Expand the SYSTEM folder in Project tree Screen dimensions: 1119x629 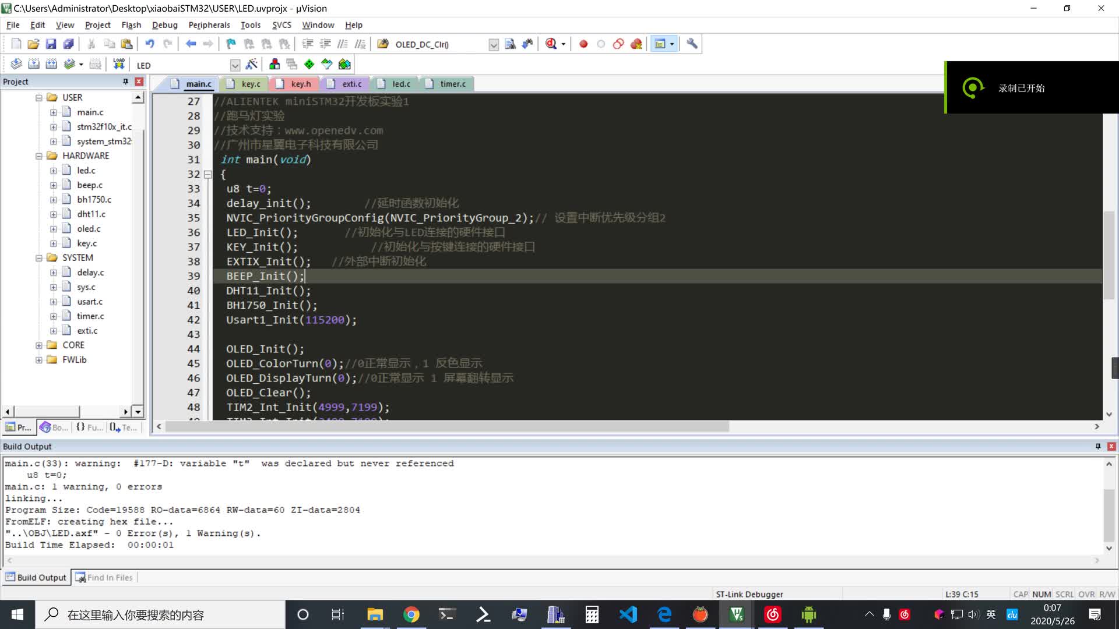pos(39,257)
